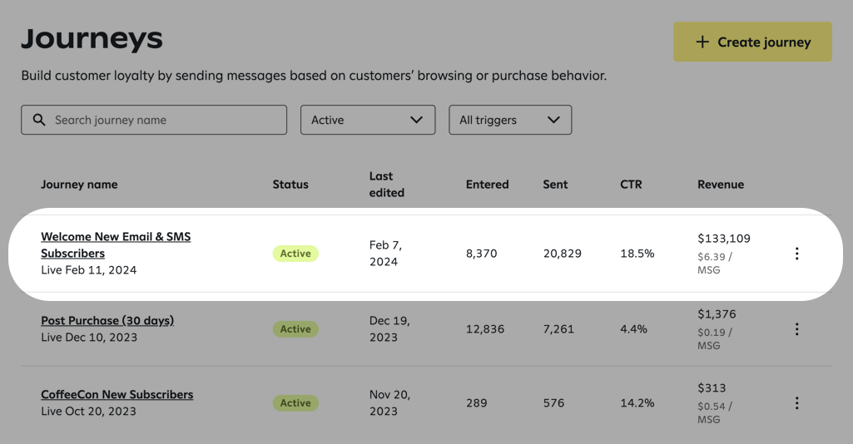This screenshot has width=853, height=444.
Task: Click Active badge on Welcome New Email row
Action: pyautogui.click(x=295, y=254)
